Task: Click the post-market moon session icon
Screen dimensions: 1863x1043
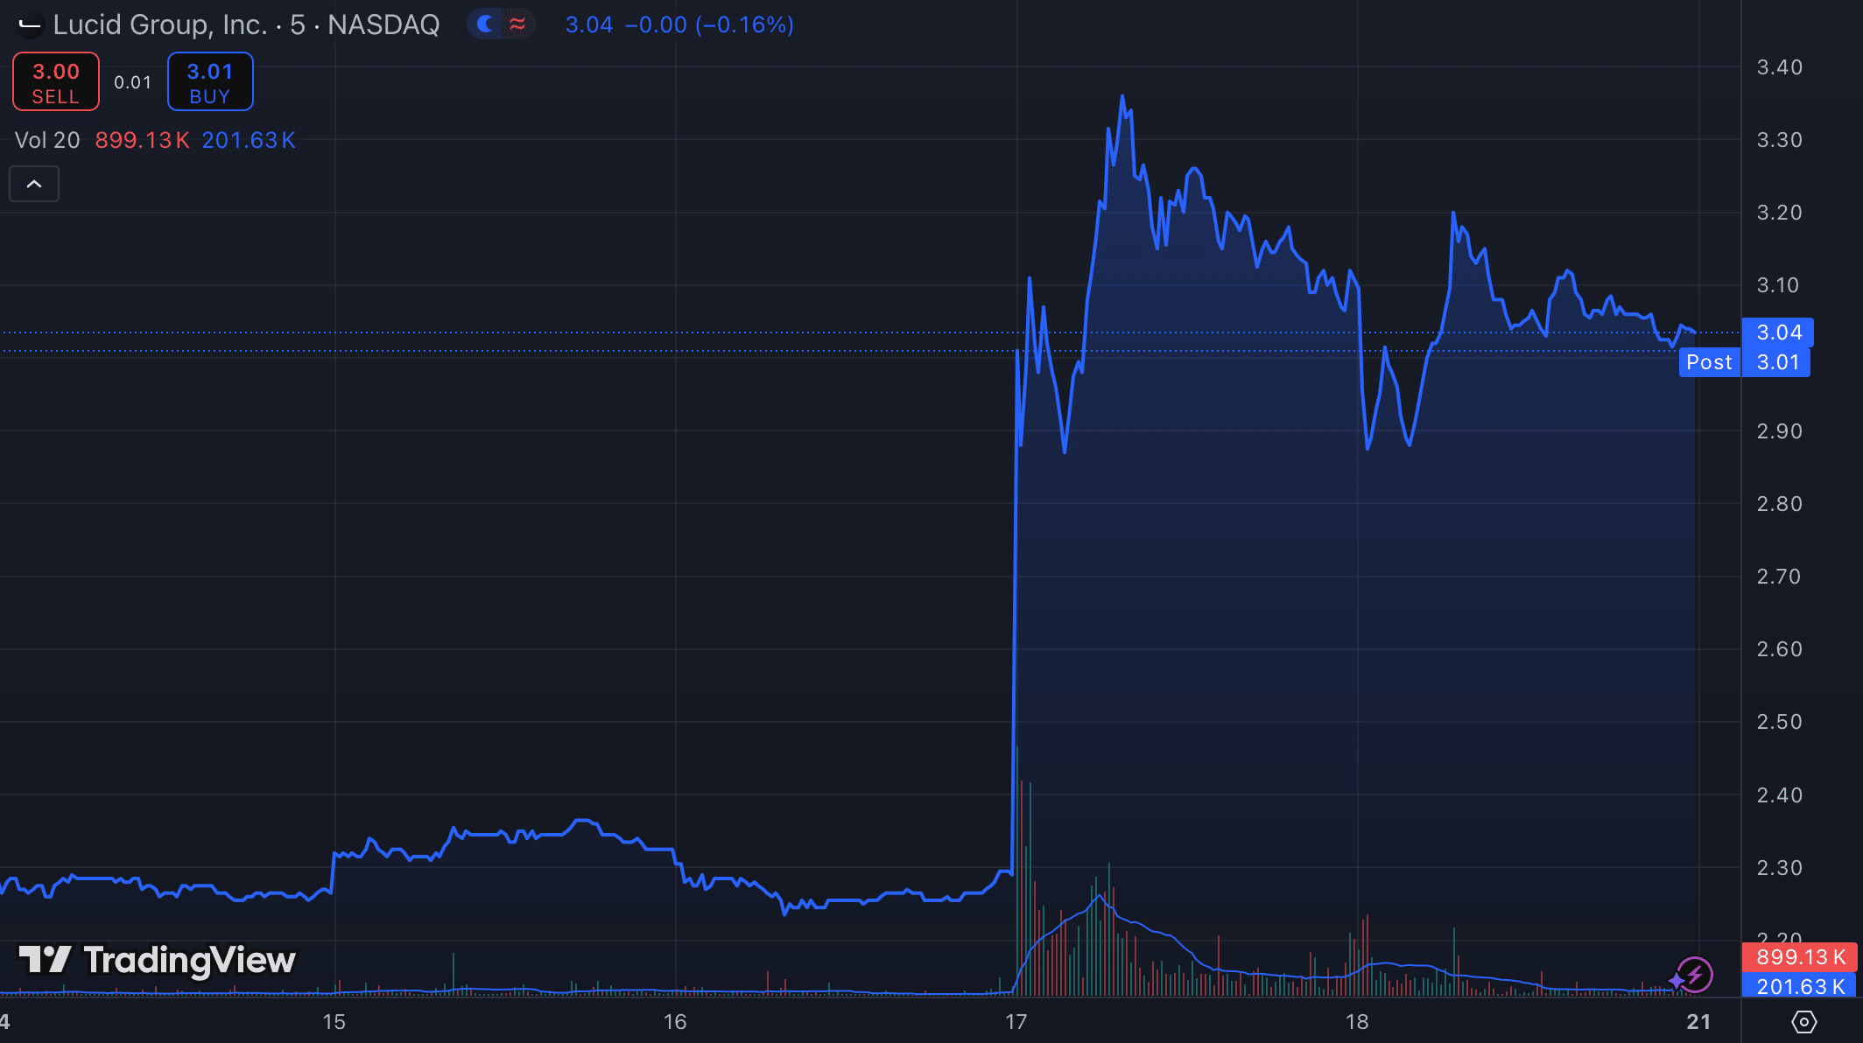Action: (485, 24)
